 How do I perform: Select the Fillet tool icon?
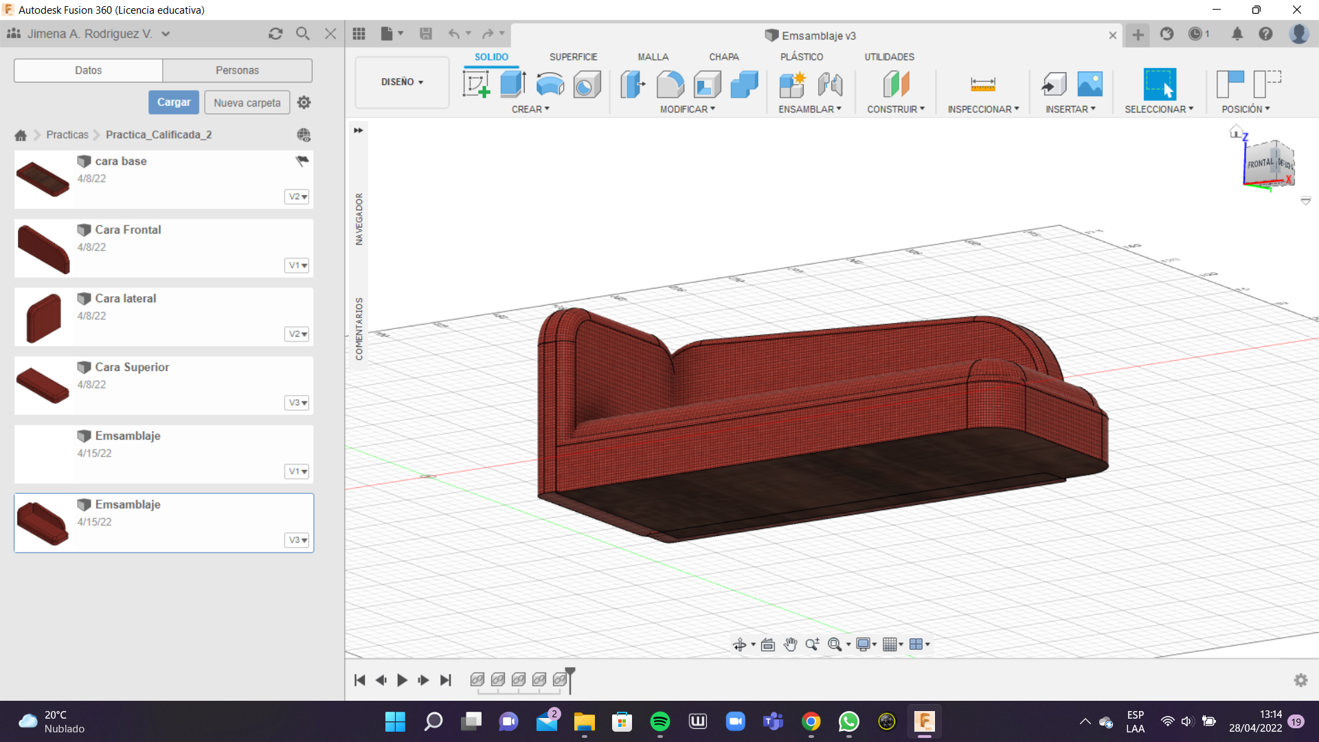point(670,85)
